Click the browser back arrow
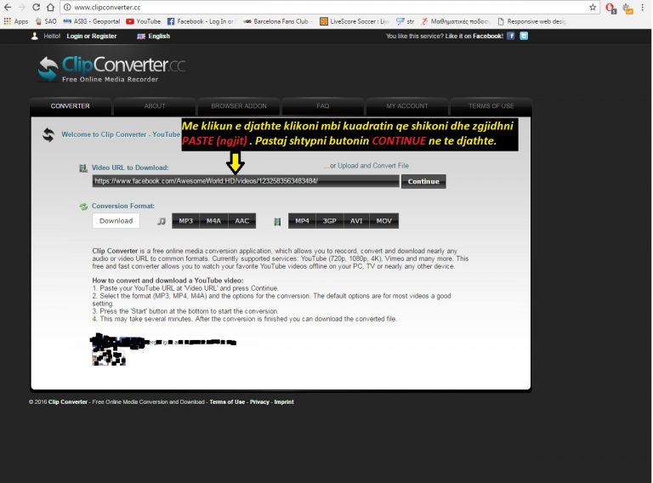653x483 pixels. click(x=8, y=8)
